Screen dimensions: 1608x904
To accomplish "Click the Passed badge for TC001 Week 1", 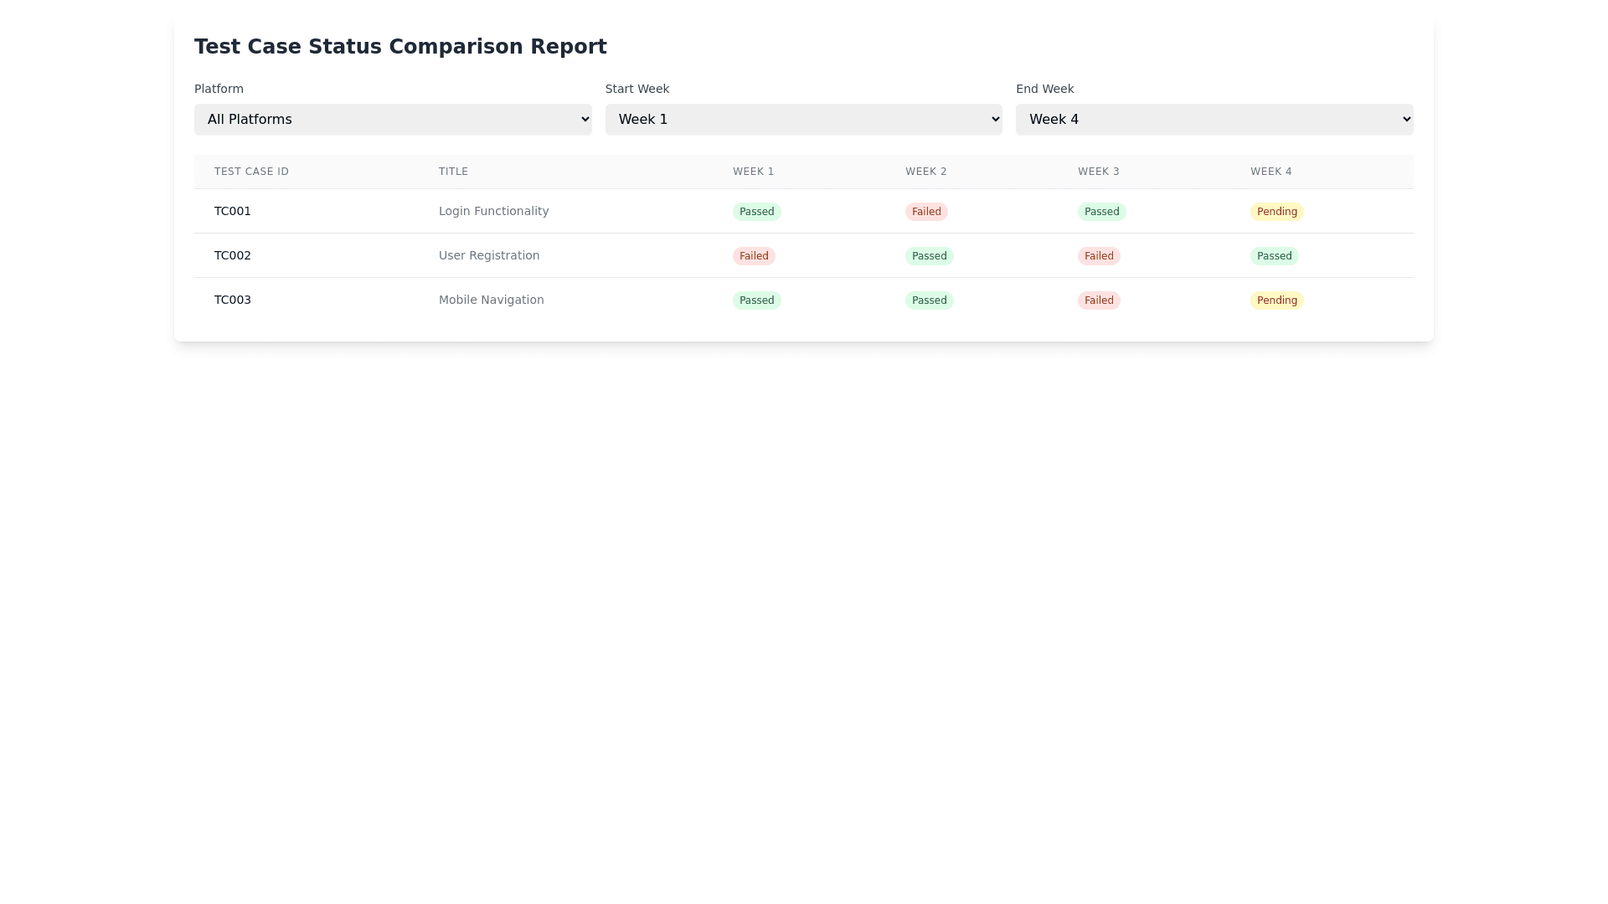I will 756,211.
